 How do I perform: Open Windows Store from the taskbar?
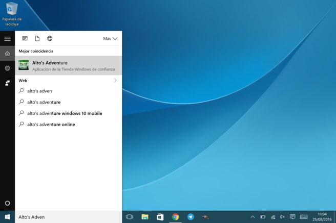(160, 217)
